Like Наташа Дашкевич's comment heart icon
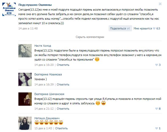The height and width of the screenshot is (132, 167). pyautogui.click(x=156, y=128)
